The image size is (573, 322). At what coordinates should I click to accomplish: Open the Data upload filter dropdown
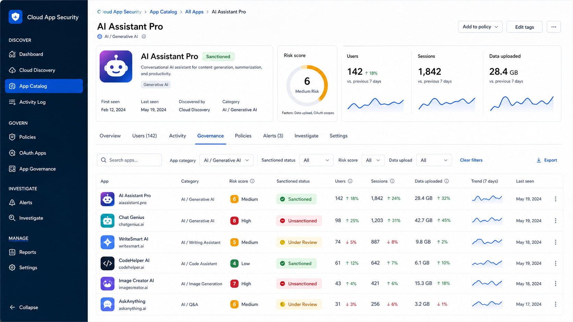(434, 160)
